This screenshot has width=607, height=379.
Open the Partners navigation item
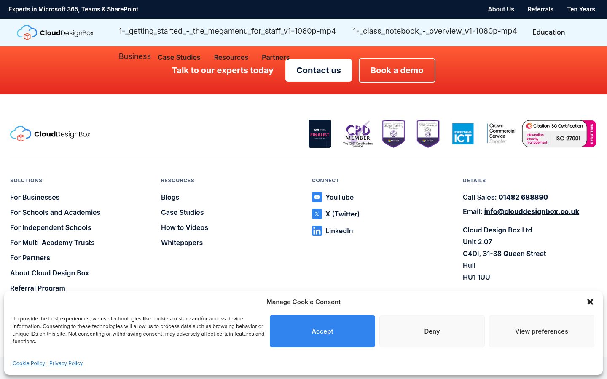[276, 57]
